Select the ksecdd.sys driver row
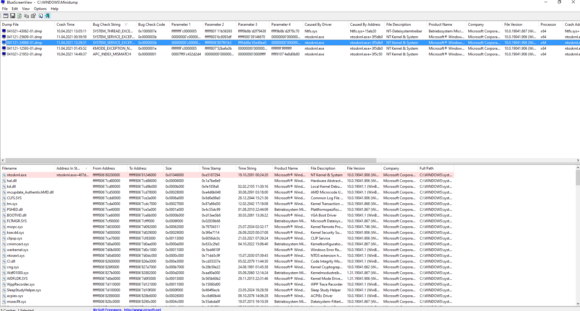The image size is (580, 311). coord(227,233)
